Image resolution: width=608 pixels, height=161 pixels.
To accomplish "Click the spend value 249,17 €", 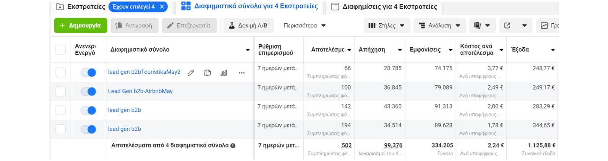I will [x=543, y=87].
